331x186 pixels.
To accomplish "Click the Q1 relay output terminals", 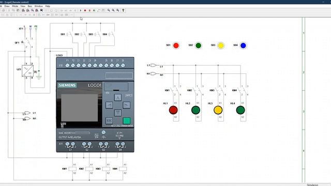I will 70,145.
